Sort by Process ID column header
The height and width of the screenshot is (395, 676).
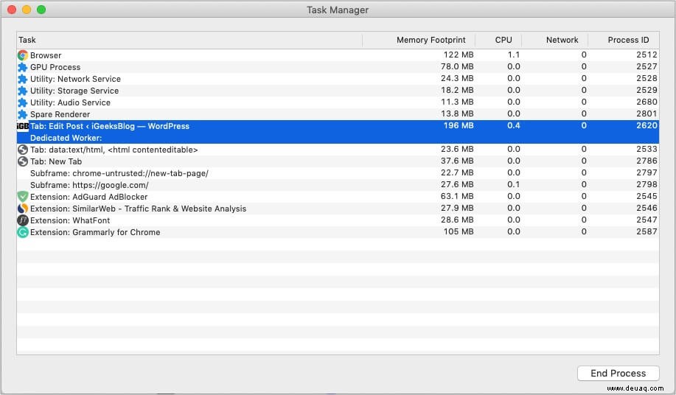(624, 40)
